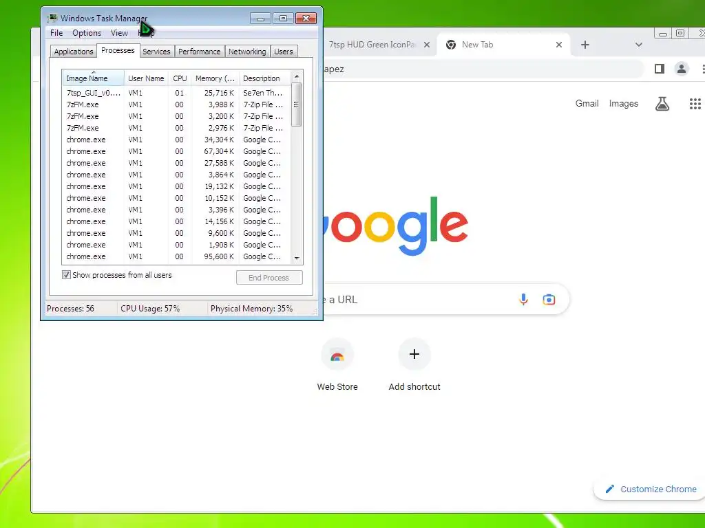This screenshot has width=705, height=528.
Task: Minimize the Chrome window
Action: 663,34
